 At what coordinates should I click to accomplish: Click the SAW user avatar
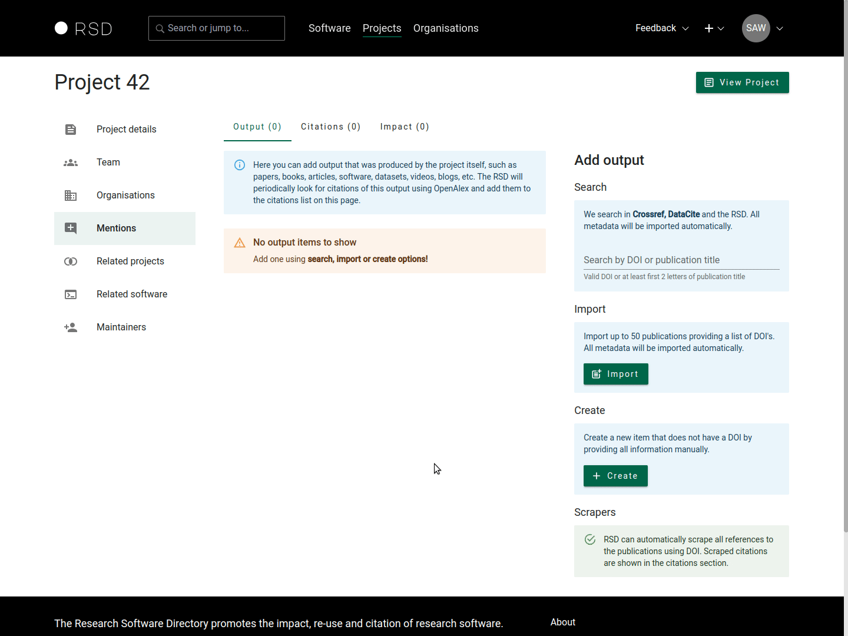756,28
